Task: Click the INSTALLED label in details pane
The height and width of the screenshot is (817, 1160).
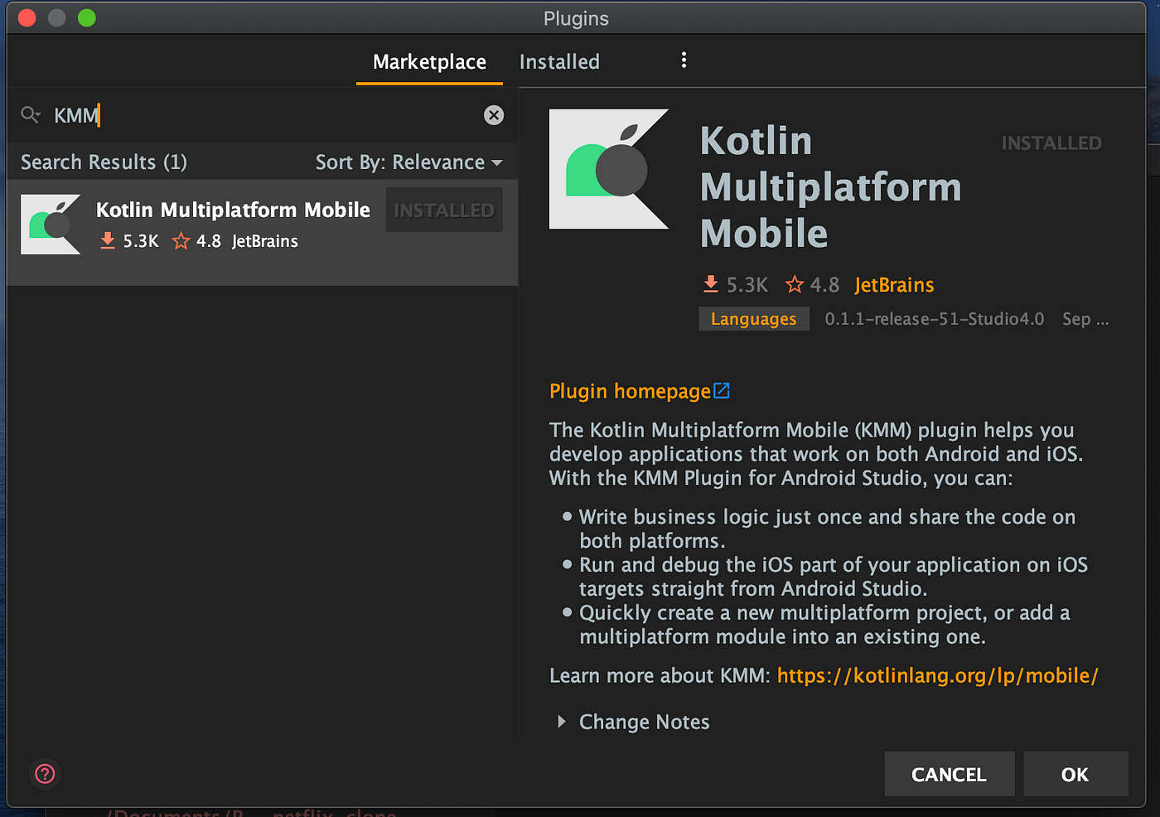Action: click(x=1051, y=143)
